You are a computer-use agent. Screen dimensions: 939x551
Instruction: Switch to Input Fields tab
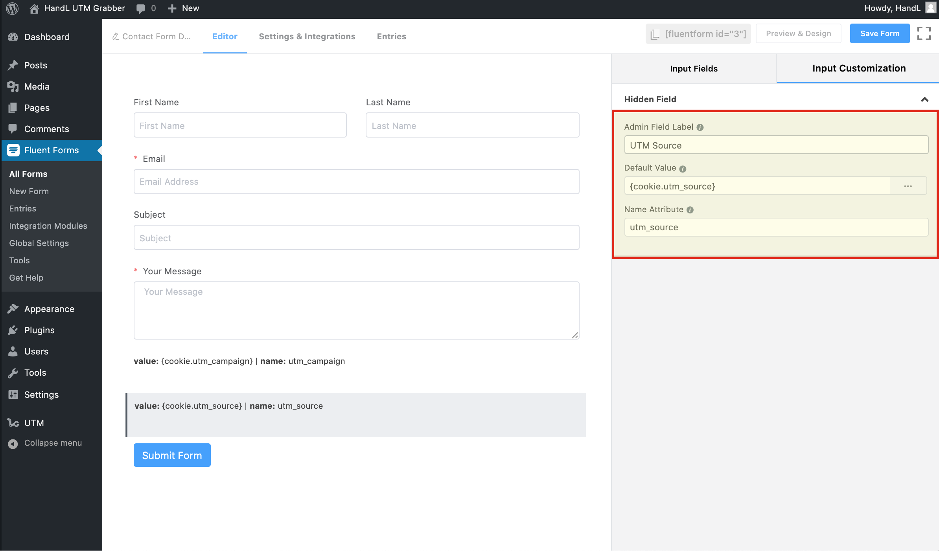[x=694, y=69]
